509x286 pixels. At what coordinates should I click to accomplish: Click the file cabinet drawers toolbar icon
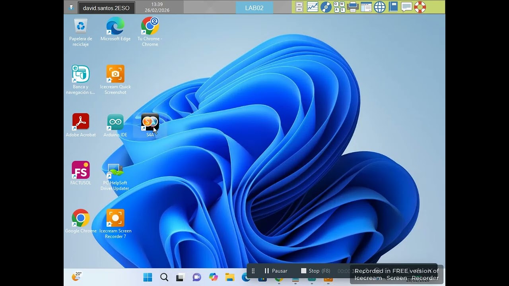click(299, 7)
